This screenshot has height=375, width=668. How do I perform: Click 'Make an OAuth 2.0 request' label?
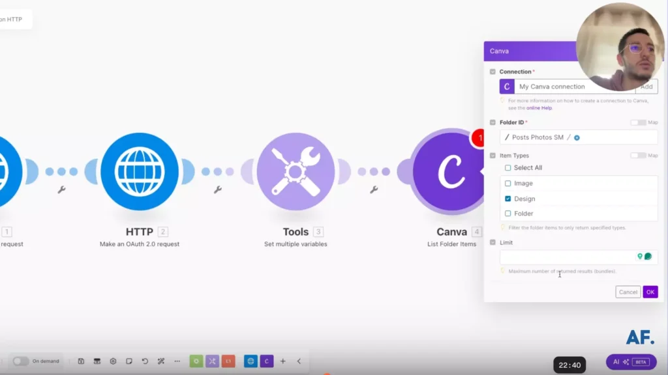140,244
